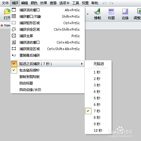Close the open 捕获 menu
The height and width of the screenshot is (141, 141).
[x=15, y=3]
